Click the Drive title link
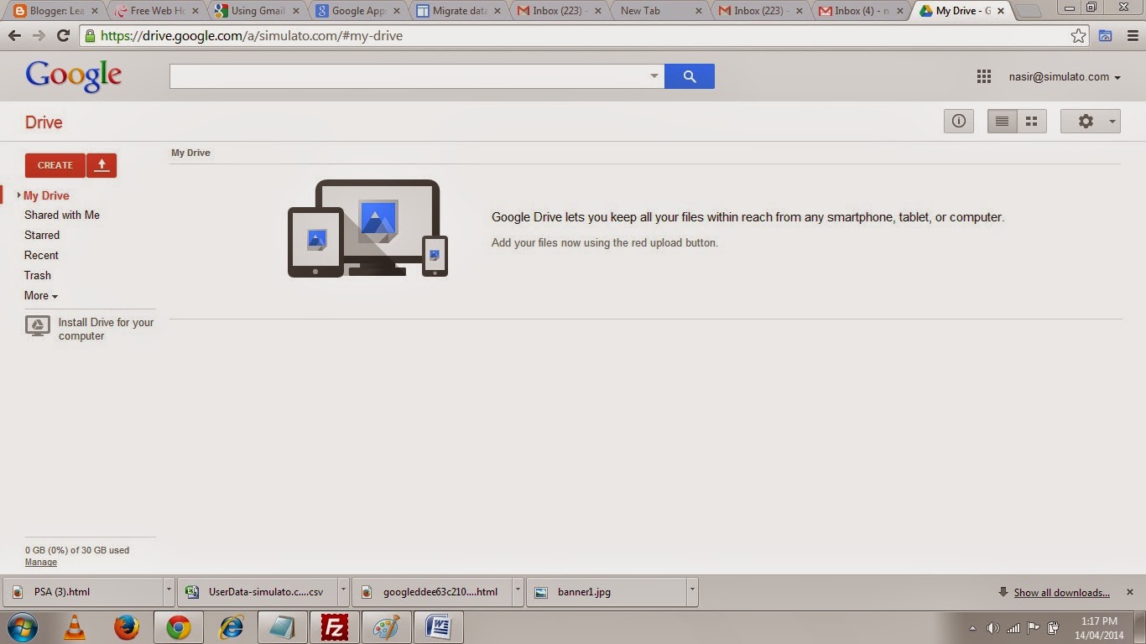The image size is (1146, 644). click(44, 122)
